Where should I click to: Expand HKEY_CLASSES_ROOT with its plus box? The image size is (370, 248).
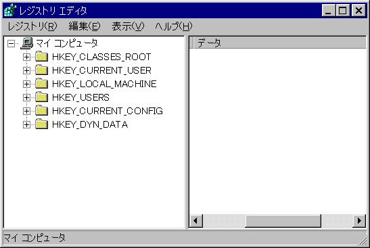(26, 57)
